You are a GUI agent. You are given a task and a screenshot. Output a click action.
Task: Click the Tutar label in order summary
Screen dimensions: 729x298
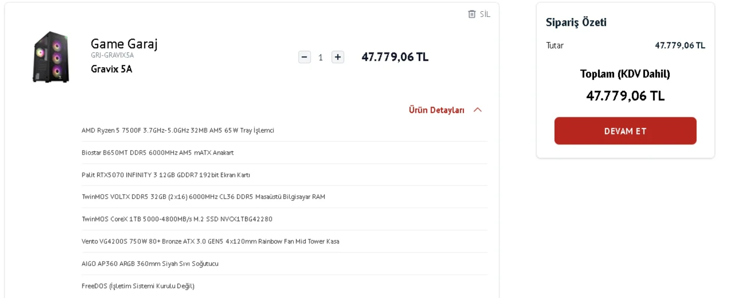point(555,45)
